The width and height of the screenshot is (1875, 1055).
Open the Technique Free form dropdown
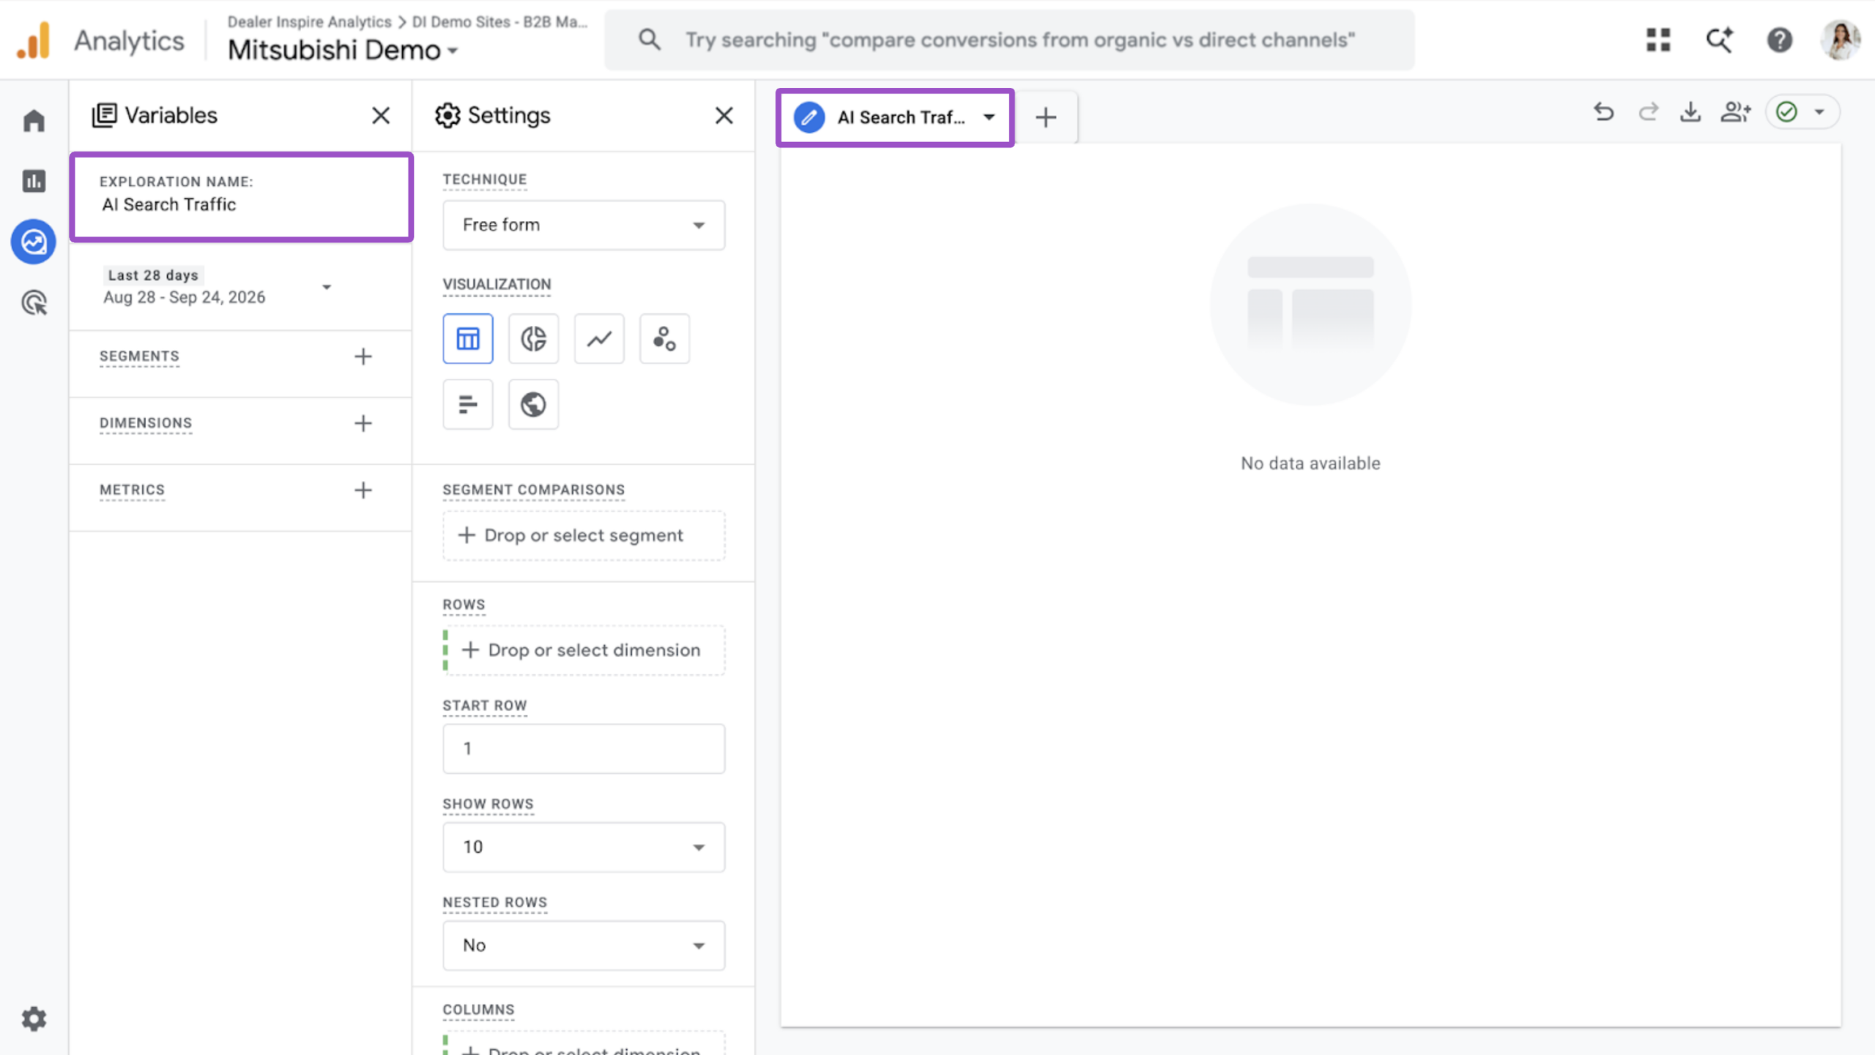click(584, 225)
